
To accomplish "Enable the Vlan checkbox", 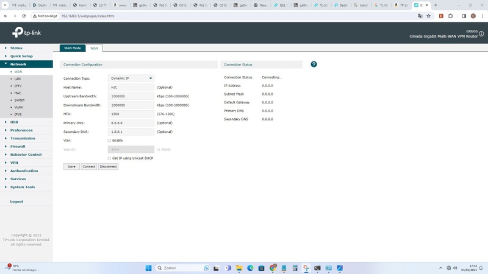I will click(109, 141).
